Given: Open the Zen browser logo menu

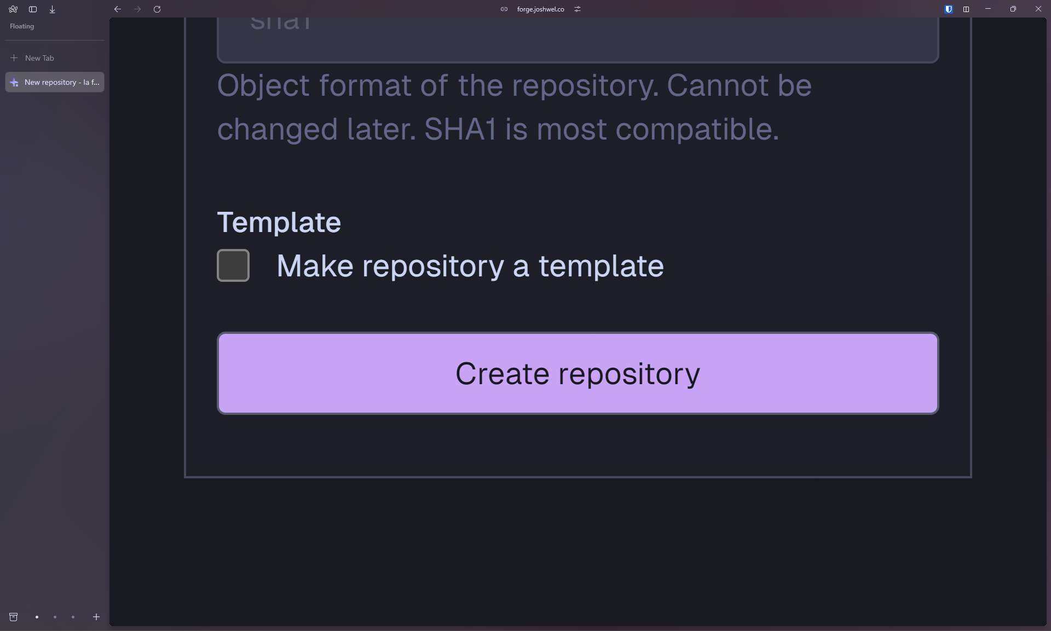Looking at the screenshot, I should coord(13,9).
